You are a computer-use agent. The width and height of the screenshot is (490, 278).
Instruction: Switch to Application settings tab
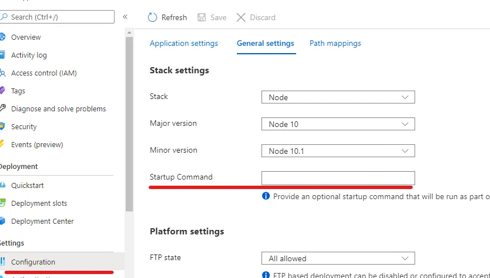click(184, 43)
